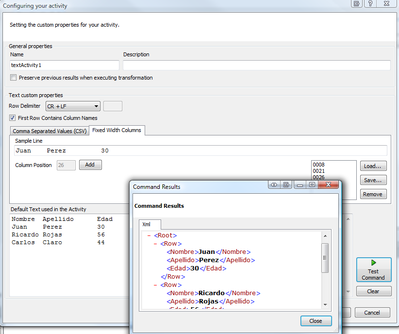Click the Name field containing textActivity1
The width and height of the screenshot is (399, 334).
pos(65,65)
